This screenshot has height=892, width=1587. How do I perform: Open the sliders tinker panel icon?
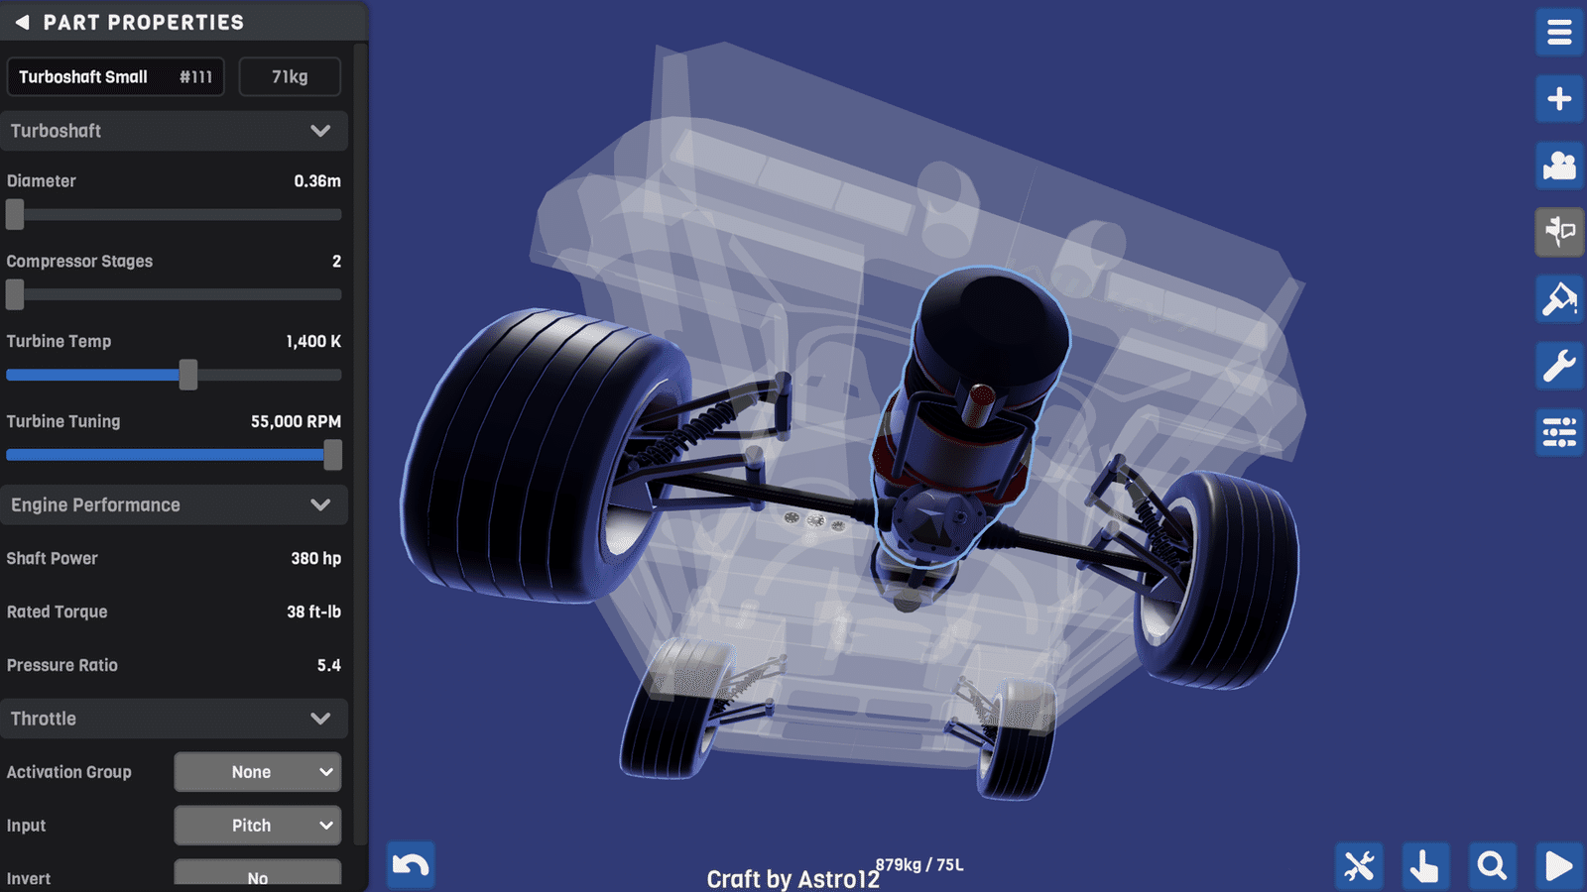pos(1559,432)
